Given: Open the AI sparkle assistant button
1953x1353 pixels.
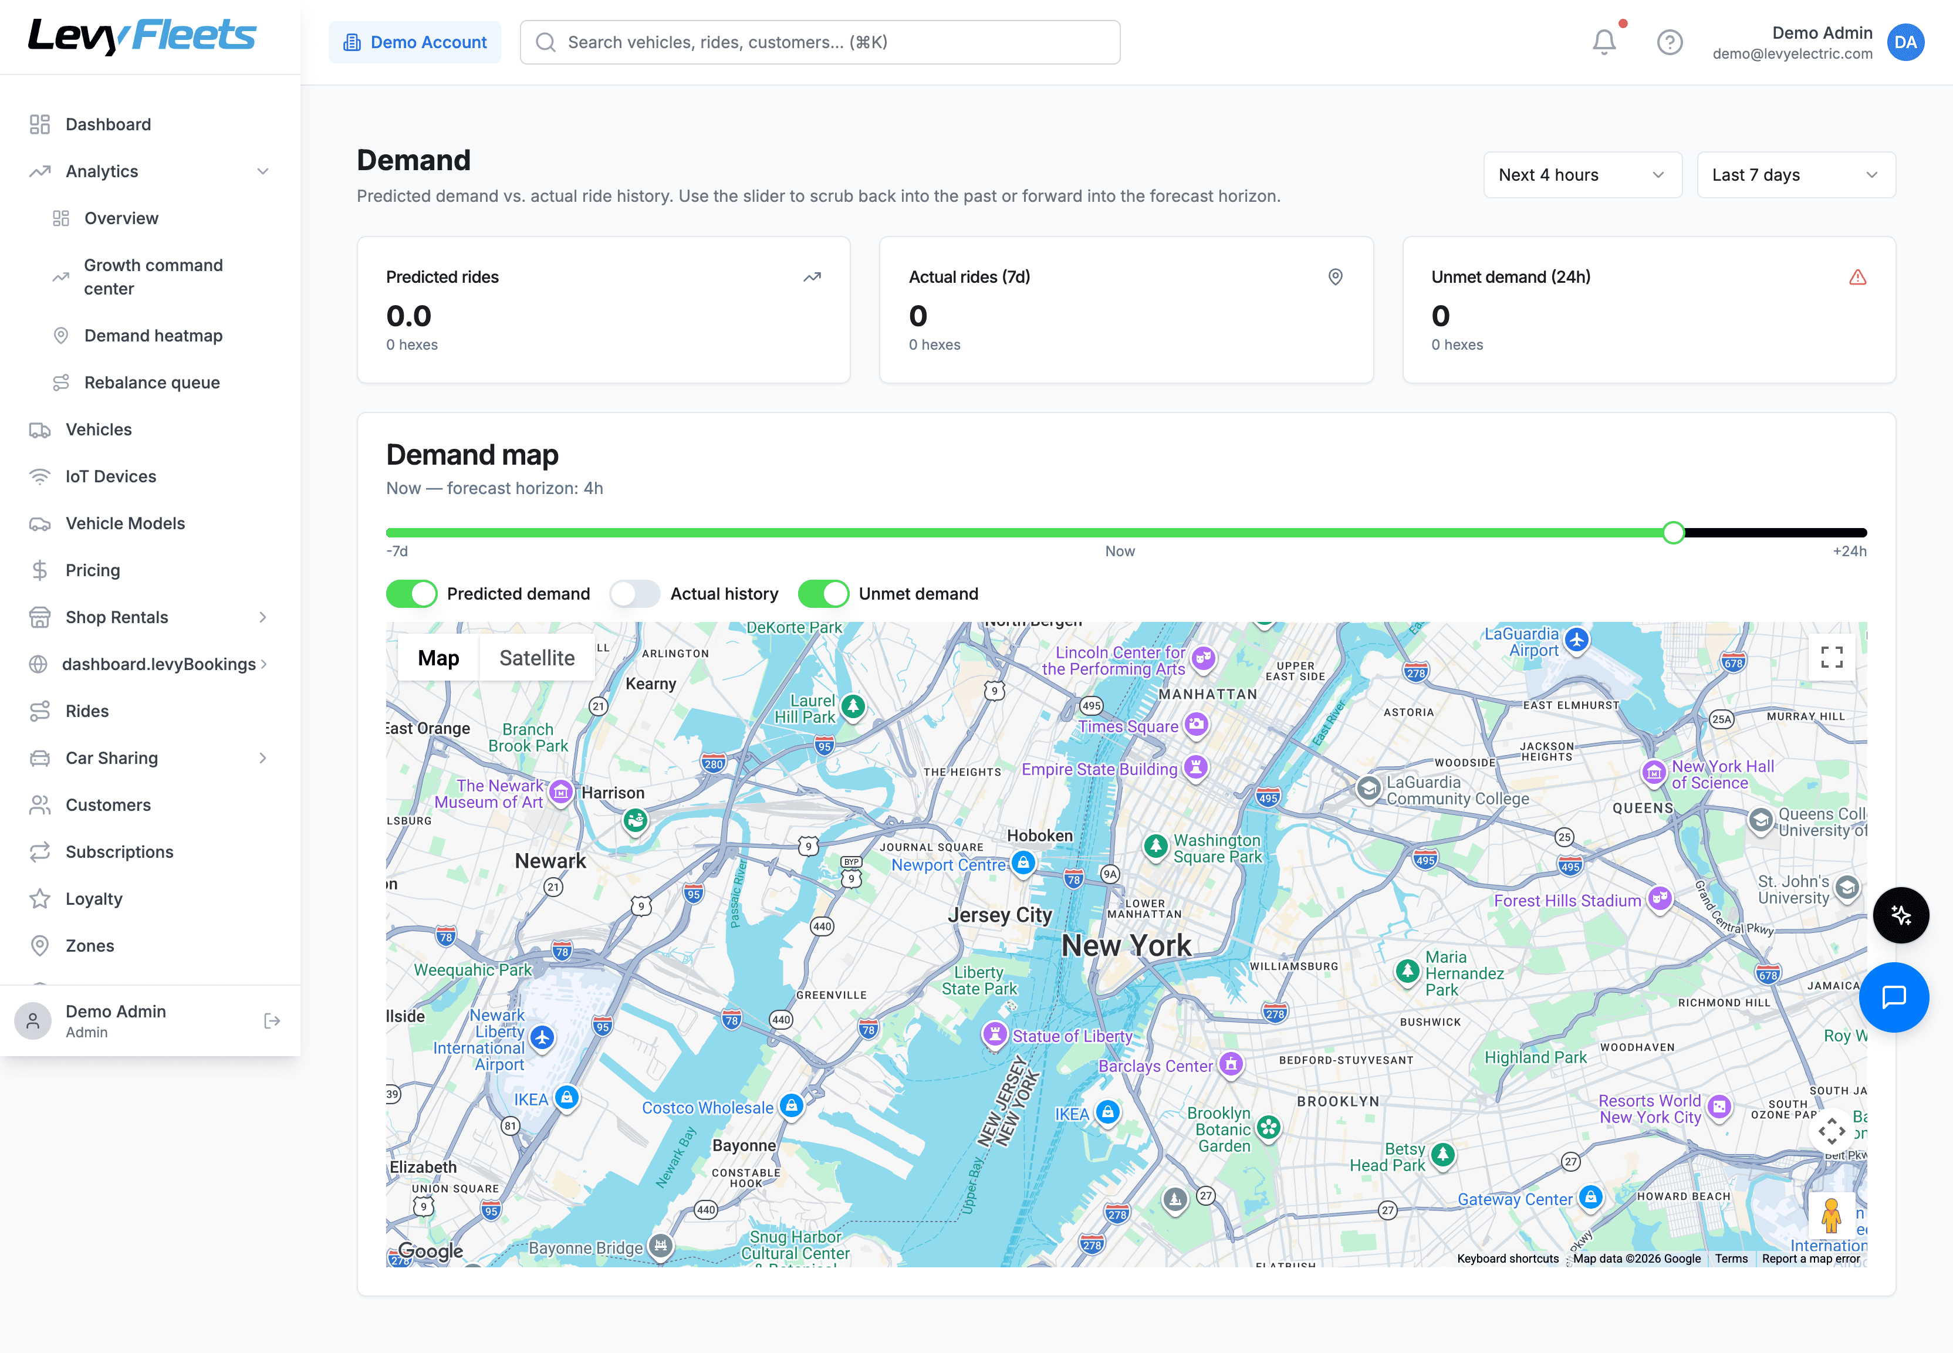Looking at the screenshot, I should [x=1901, y=915].
